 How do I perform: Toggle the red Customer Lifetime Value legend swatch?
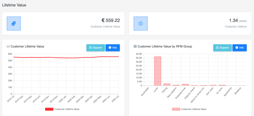[49, 109]
